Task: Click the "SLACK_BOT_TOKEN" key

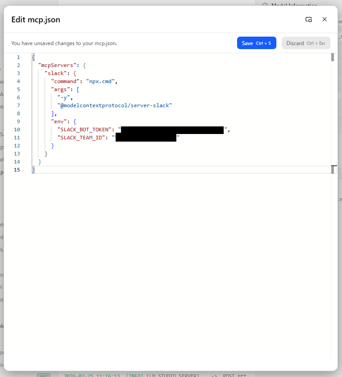Action: pos(84,130)
